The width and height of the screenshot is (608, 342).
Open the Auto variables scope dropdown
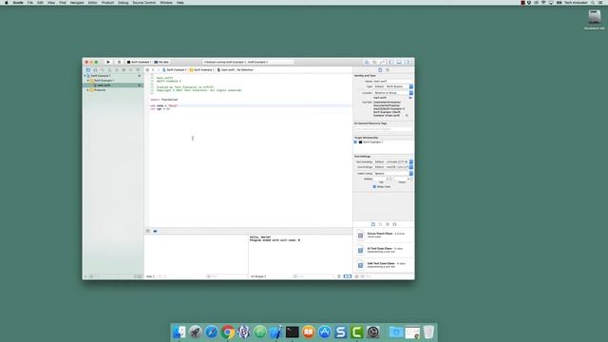coord(151,276)
